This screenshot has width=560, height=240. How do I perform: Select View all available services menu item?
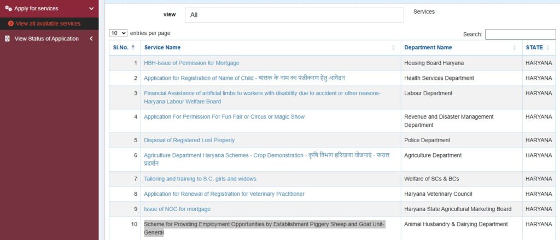pos(48,24)
